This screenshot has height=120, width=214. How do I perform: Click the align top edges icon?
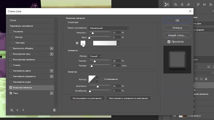click(x=198, y=4)
